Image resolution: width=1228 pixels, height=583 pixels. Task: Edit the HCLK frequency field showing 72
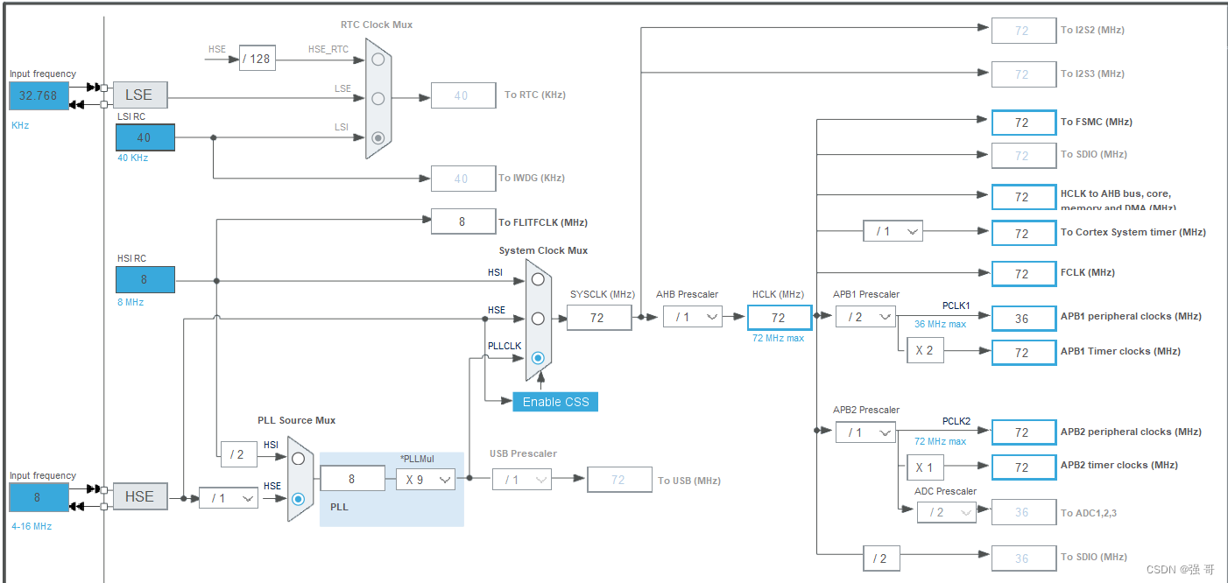[x=779, y=316]
